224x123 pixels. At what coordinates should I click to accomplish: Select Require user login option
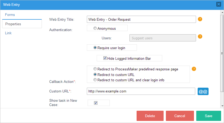95,48
